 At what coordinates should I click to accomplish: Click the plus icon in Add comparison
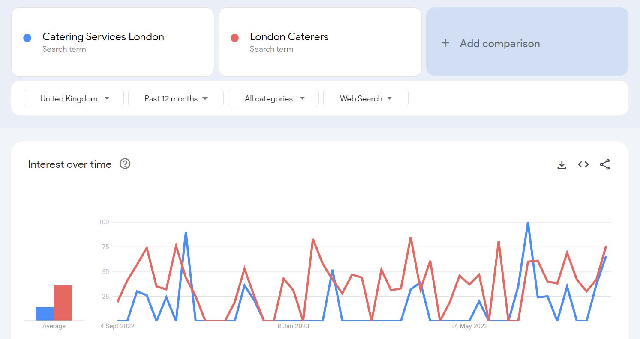click(445, 43)
